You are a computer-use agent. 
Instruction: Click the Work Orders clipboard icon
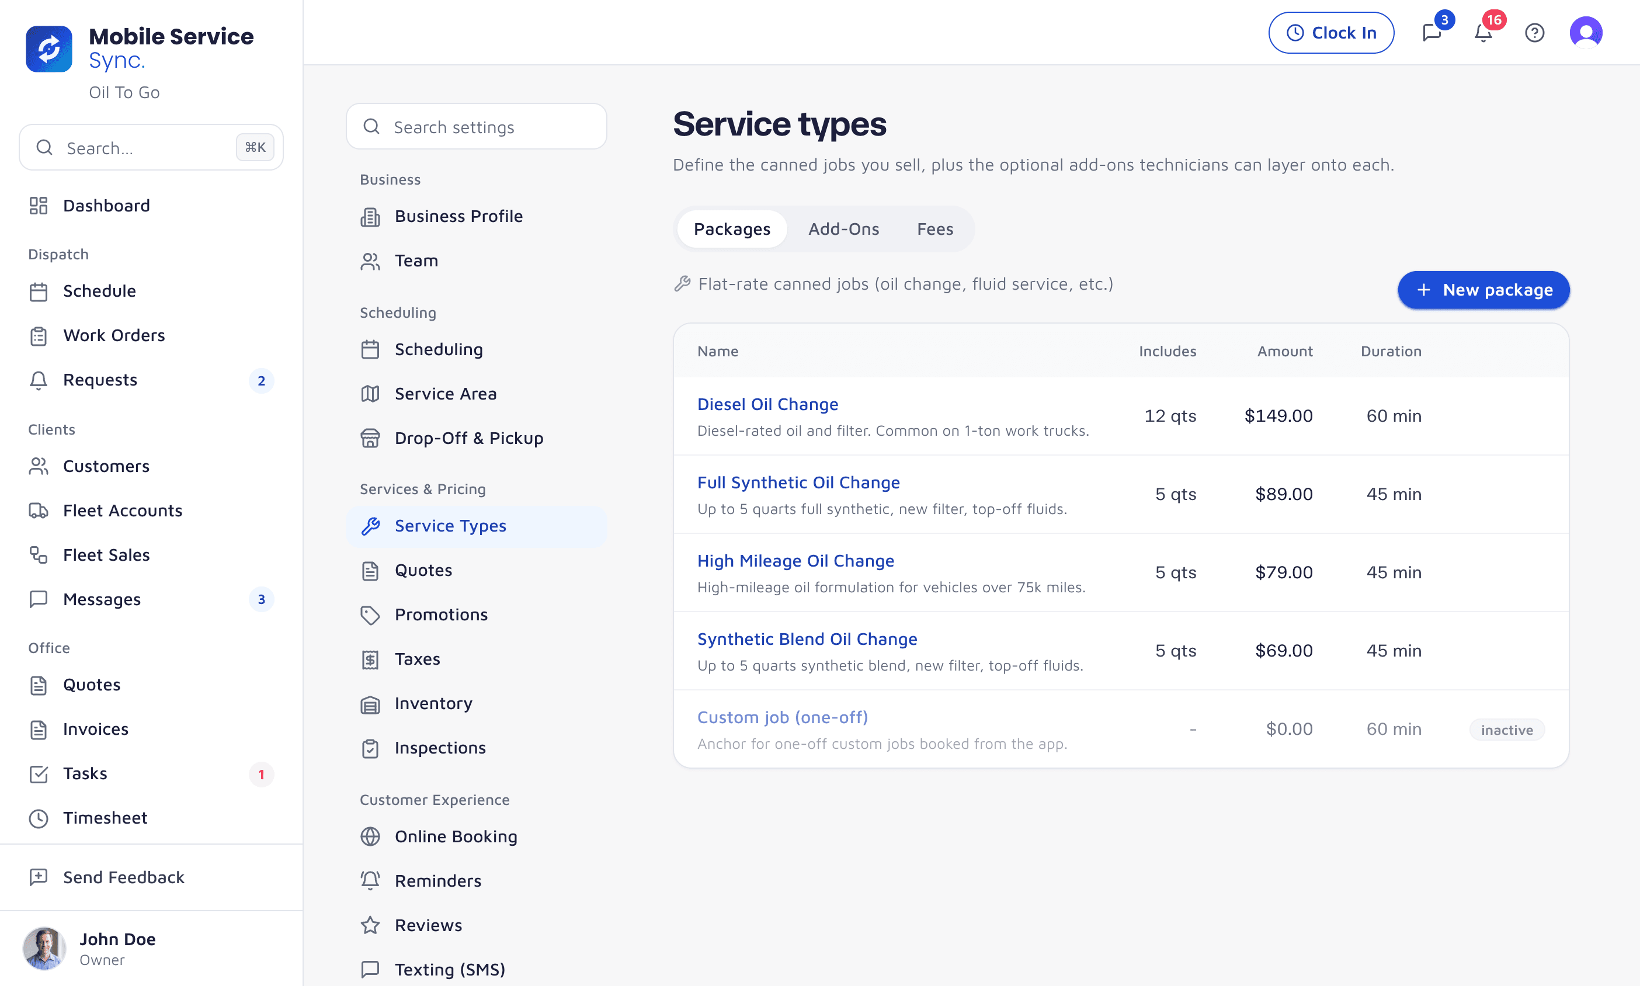(x=39, y=335)
